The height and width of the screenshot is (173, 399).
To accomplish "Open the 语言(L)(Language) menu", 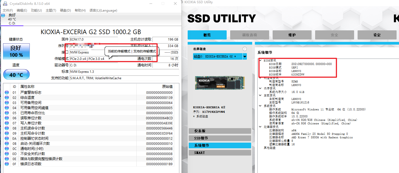I will [x=103, y=10].
